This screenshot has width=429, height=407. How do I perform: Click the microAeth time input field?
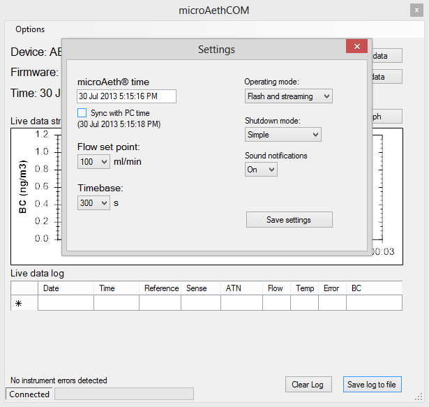(126, 96)
